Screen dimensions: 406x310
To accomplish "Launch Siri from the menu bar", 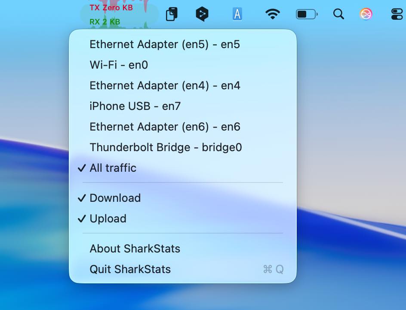I will (366, 14).
